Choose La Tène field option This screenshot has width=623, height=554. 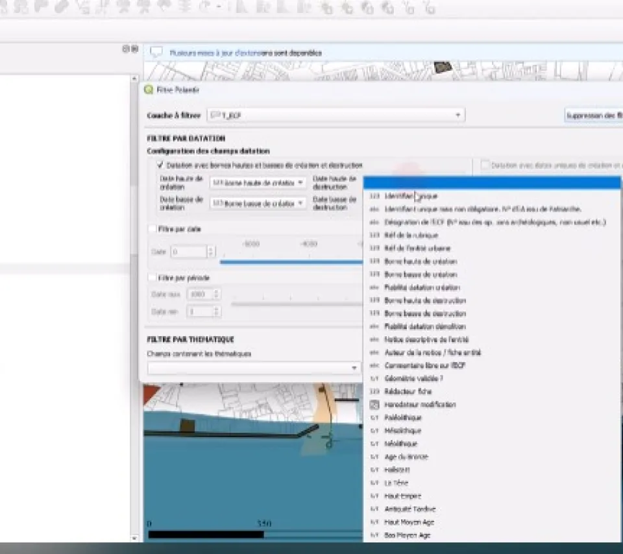coord(492,483)
